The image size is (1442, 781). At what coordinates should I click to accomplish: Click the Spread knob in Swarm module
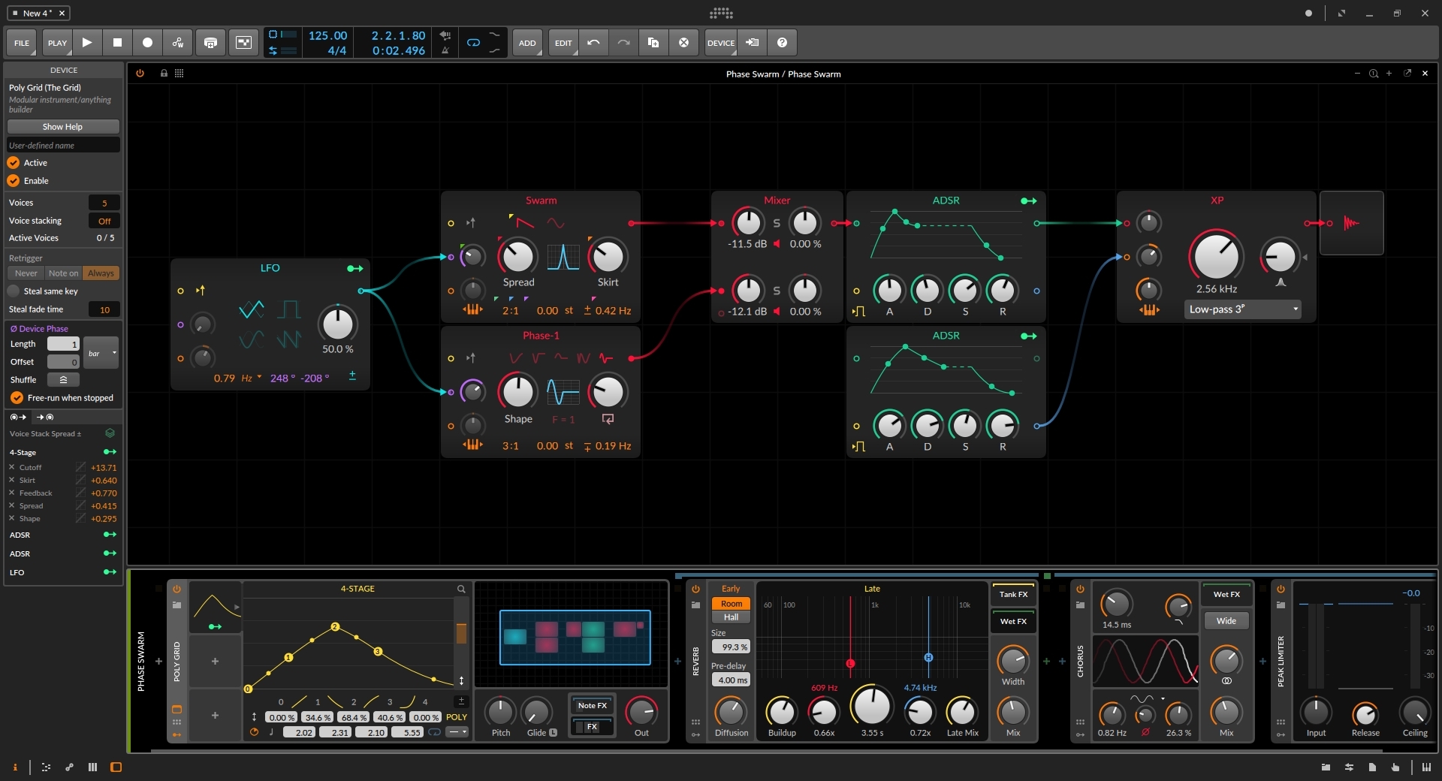click(x=518, y=257)
